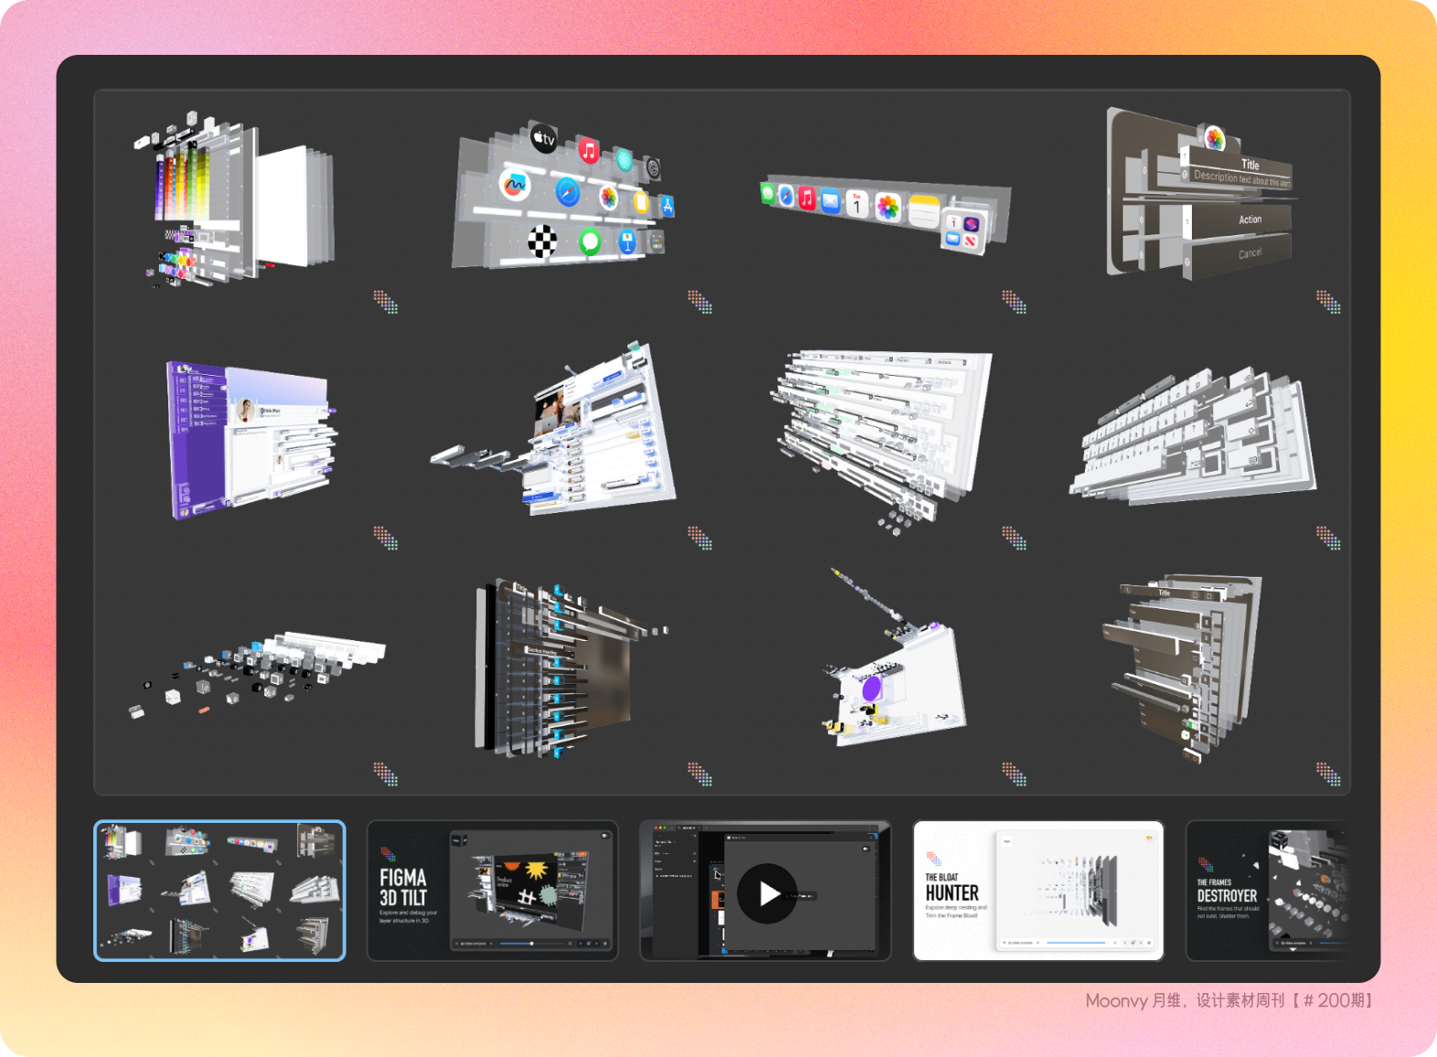Open The Frames Destroyer thumbnail
Screen dimensions: 1437x1057
1267,891
